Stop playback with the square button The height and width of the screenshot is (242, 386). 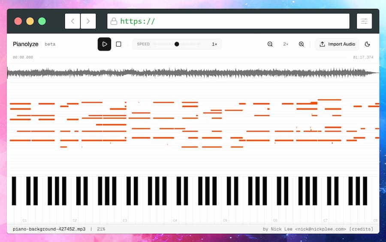(x=119, y=44)
